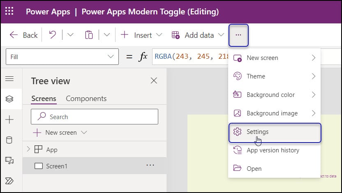
Task: Click the App grid icon in tree
Action: pos(38,149)
